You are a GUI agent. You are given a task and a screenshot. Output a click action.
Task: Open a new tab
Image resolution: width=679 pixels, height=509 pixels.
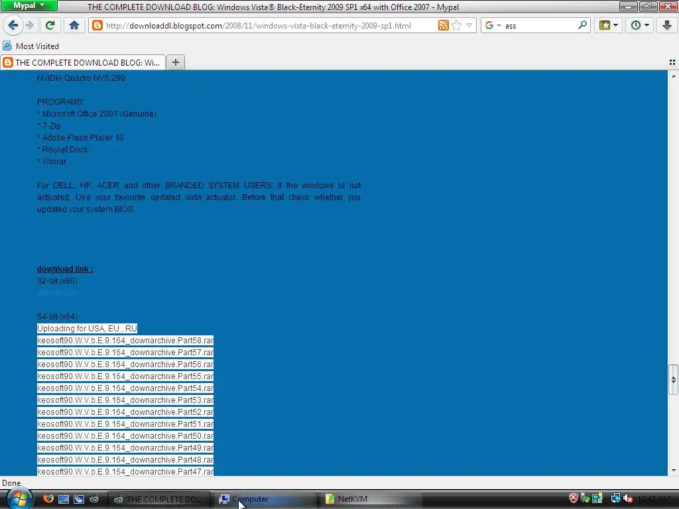pyautogui.click(x=175, y=62)
